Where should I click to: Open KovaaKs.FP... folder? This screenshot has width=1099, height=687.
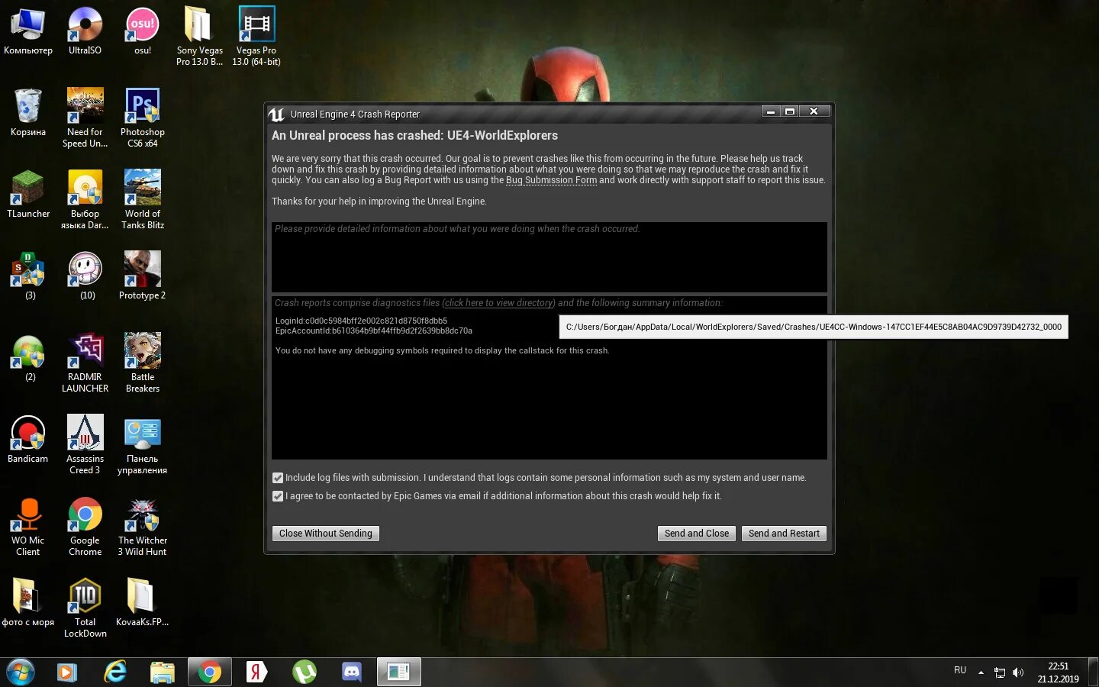(142, 602)
